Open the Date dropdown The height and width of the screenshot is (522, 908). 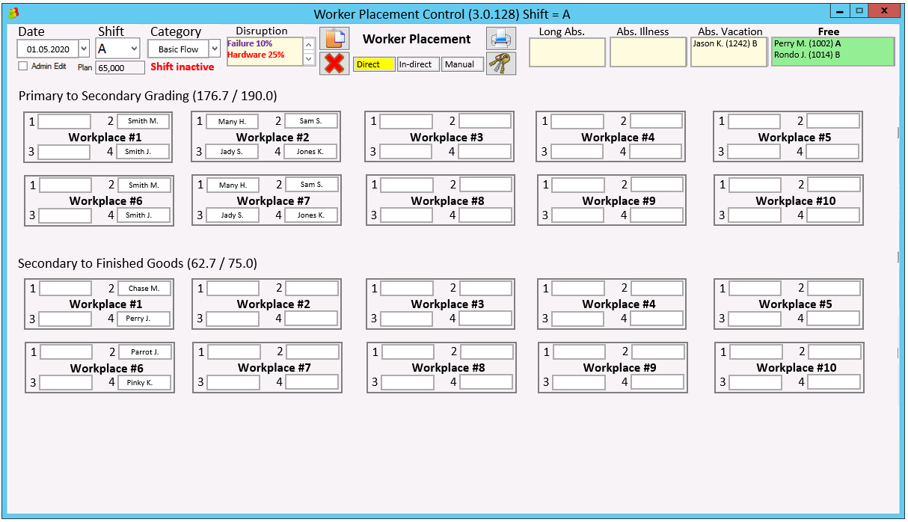point(83,49)
